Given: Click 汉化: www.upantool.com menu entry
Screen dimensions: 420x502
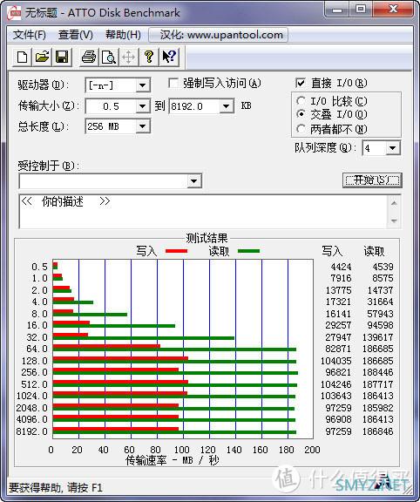Looking at the screenshot, I should pos(219,35).
